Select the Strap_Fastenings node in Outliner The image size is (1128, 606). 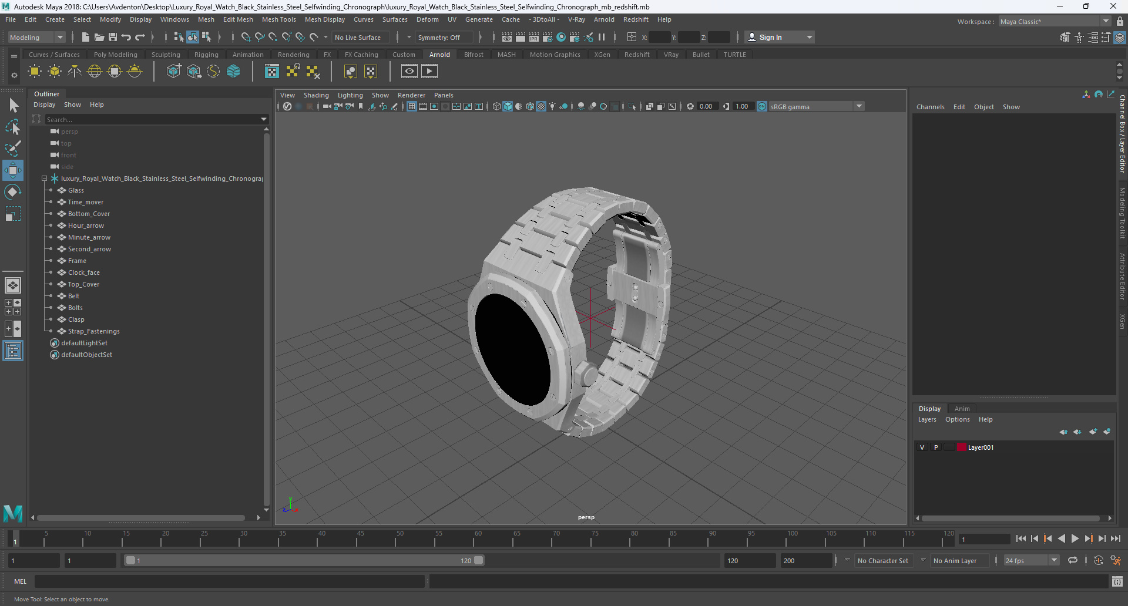93,331
